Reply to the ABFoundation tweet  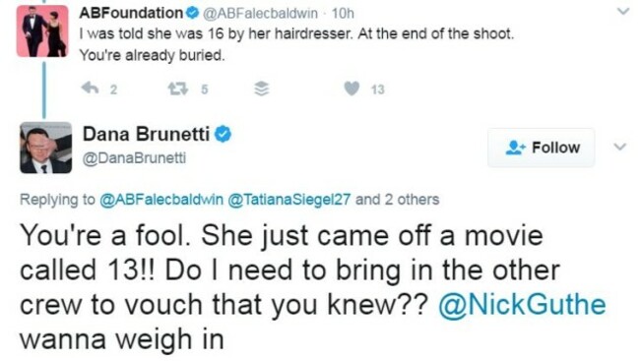coord(90,88)
